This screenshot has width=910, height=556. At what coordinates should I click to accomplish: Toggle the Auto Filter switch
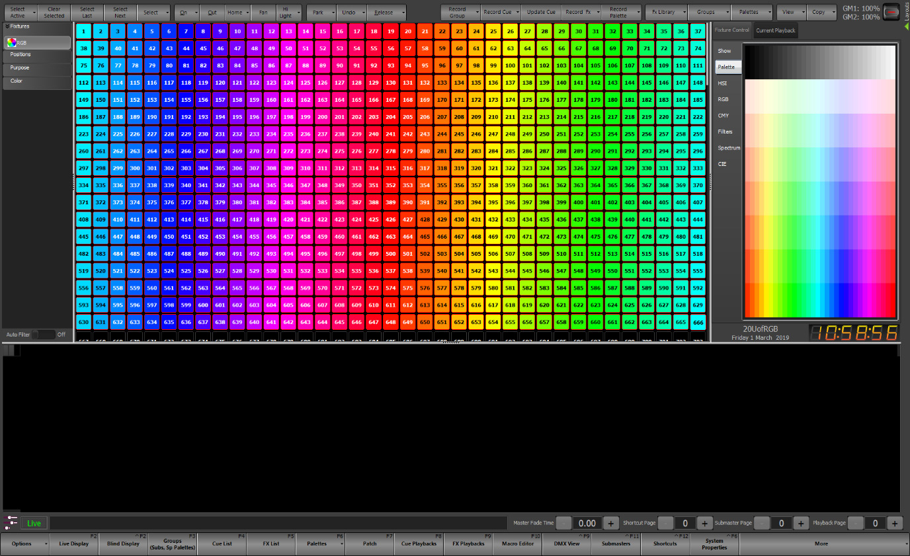[x=44, y=335]
